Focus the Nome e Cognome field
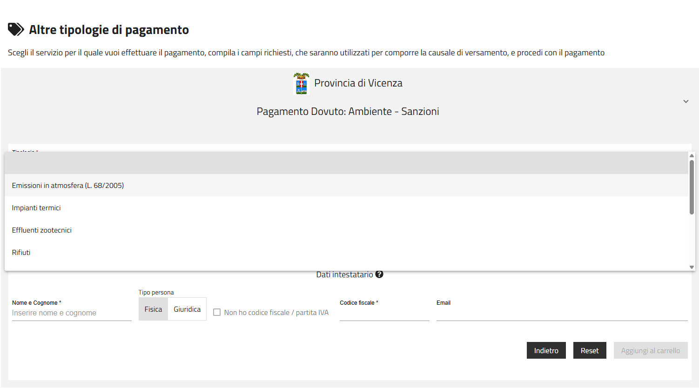Viewport: 699px width, 388px height. point(71,312)
